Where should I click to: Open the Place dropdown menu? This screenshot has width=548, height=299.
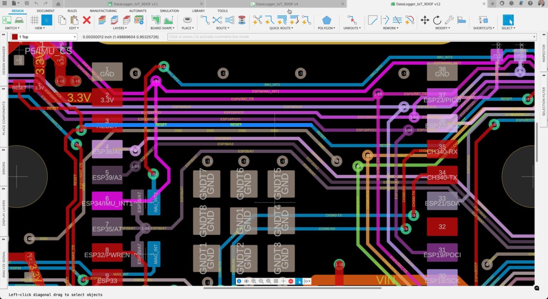pyautogui.click(x=187, y=28)
